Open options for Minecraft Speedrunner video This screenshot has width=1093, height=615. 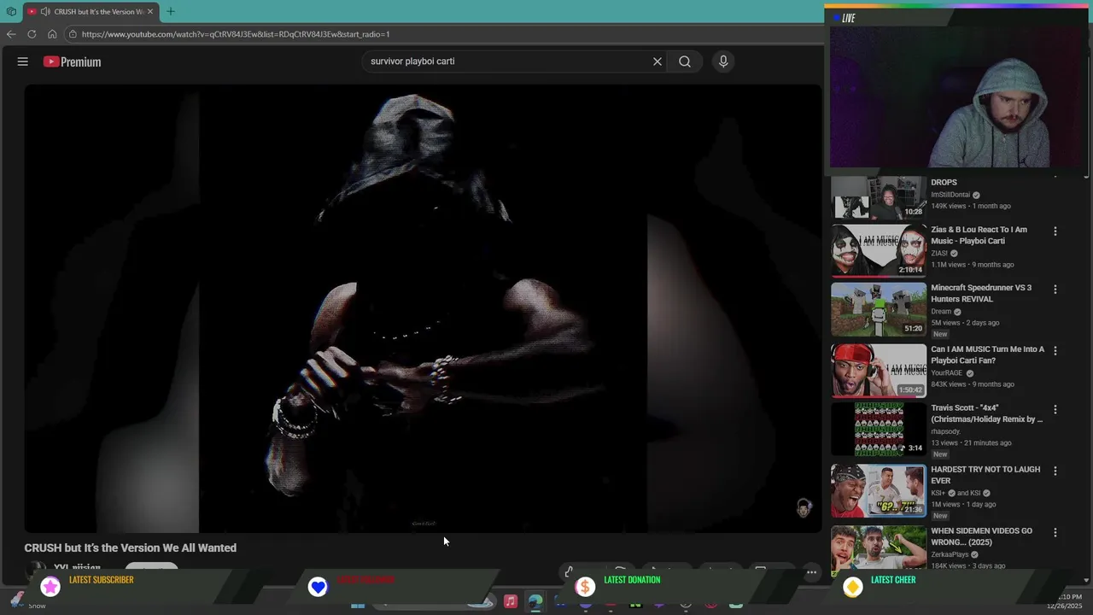pos(1055,290)
